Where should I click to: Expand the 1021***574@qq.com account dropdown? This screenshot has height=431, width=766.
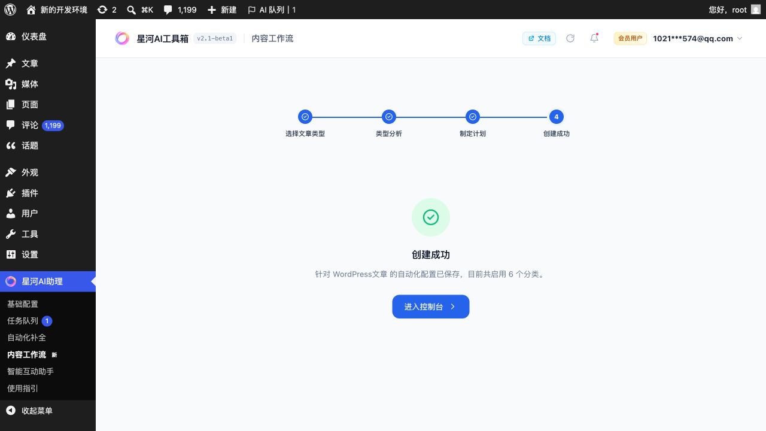[698, 38]
